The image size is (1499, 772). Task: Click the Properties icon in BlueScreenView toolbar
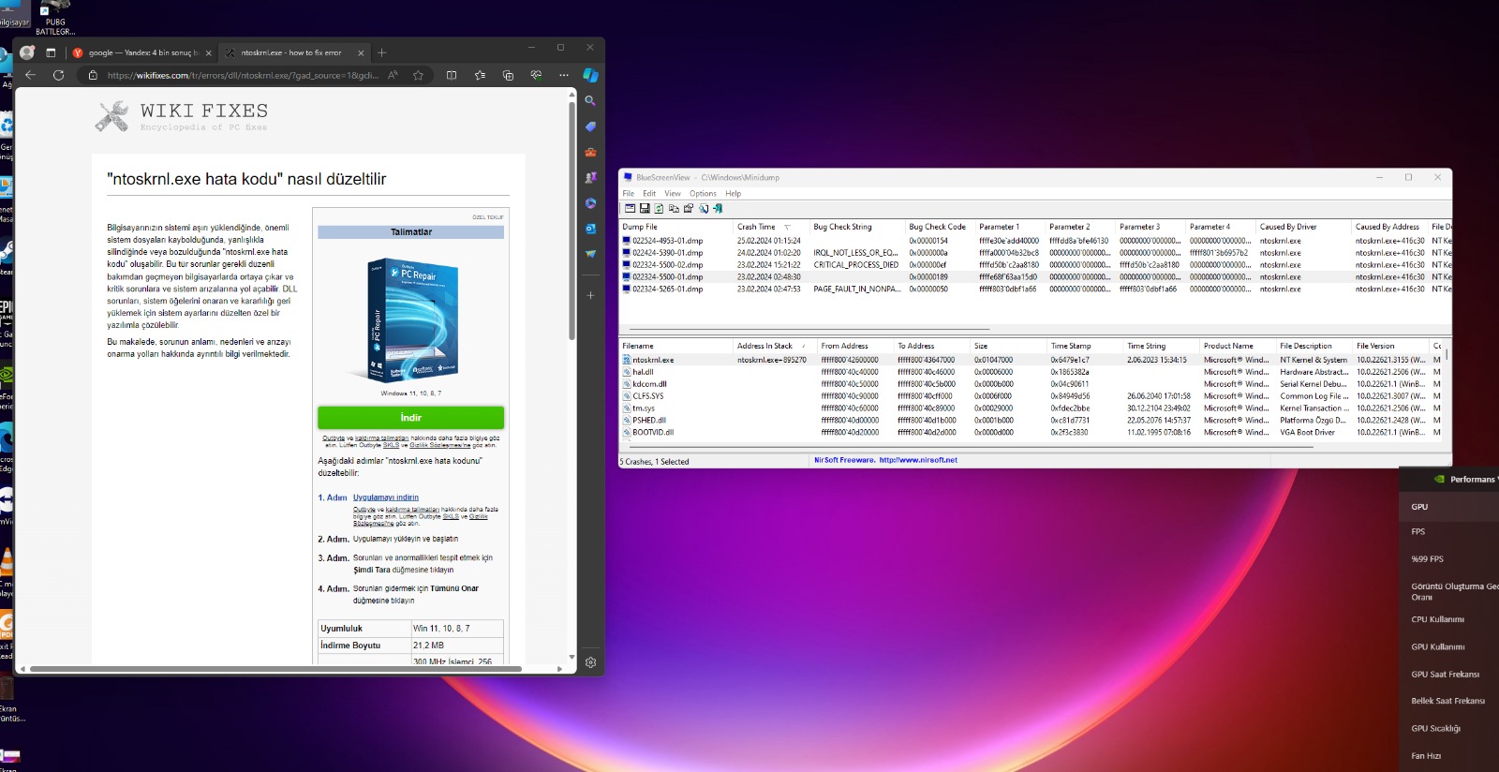point(689,209)
